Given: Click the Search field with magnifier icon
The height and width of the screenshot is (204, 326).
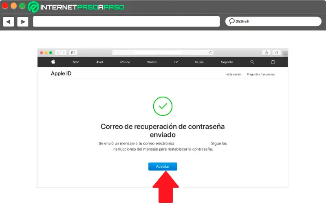Looking at the screenshot, I should (x=273, y=21).
